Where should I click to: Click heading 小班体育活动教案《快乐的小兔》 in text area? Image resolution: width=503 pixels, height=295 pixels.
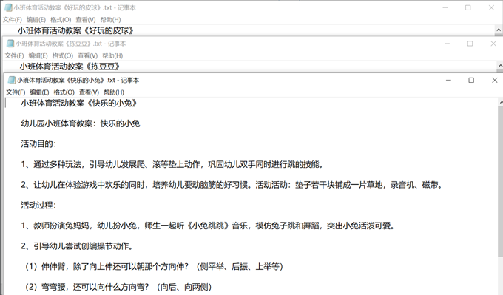click(x=79, y=104)
